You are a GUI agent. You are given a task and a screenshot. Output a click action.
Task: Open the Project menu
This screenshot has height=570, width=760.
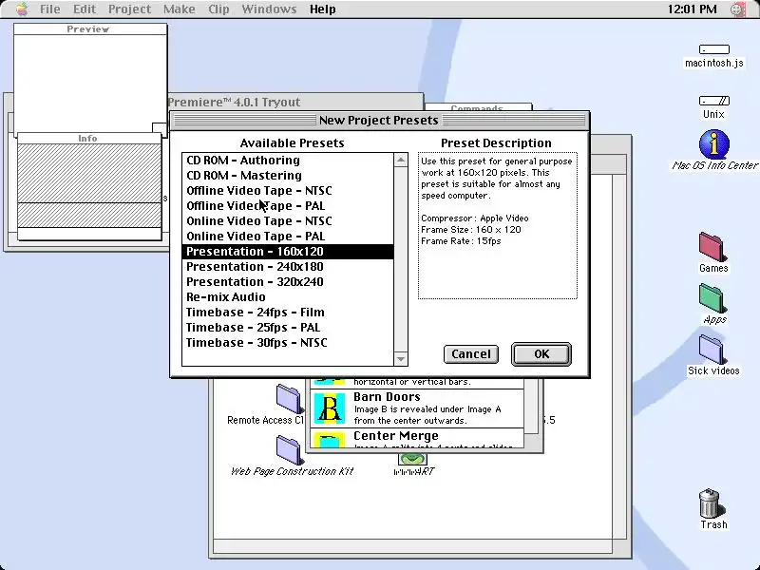click(129, 9)
